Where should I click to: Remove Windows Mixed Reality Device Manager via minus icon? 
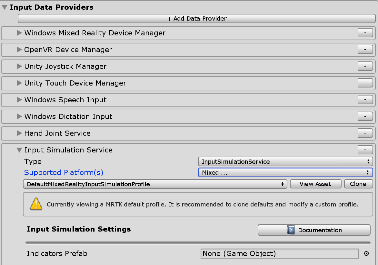[x=365, y=33]
